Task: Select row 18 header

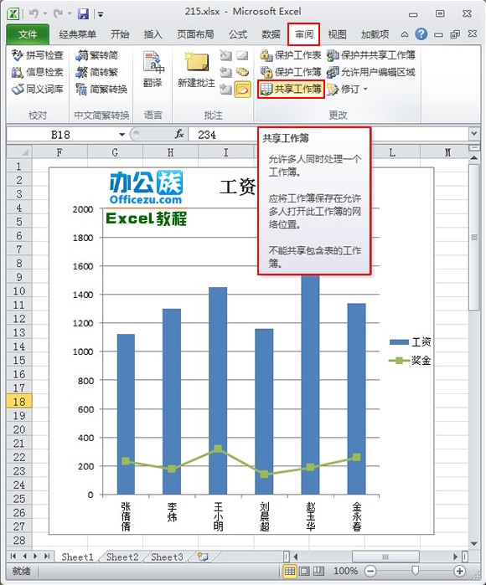Action: click(x=19, y=402)
